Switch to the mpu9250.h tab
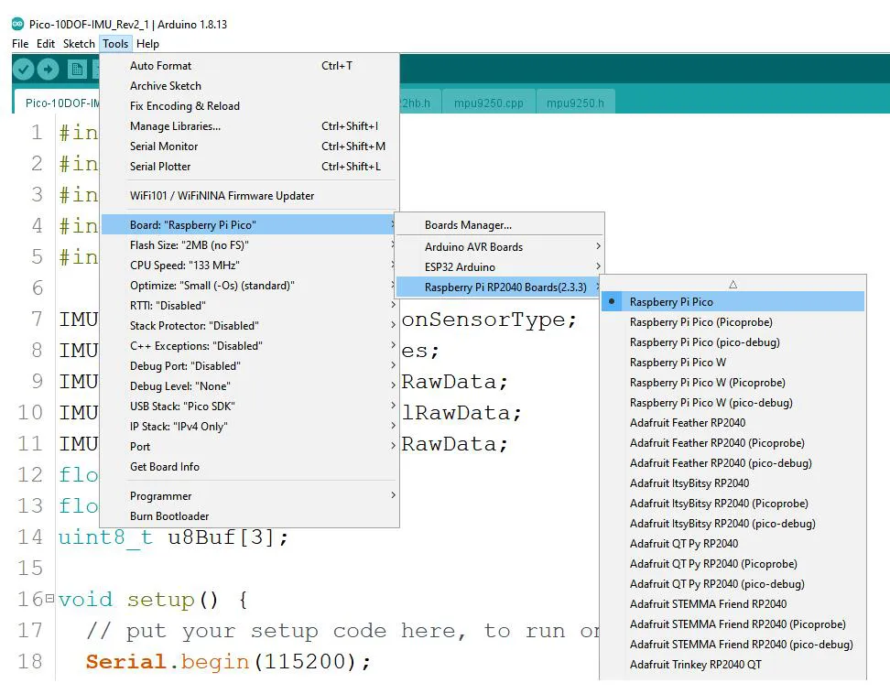This screenshot has width=890, height=694. [575, 103]
